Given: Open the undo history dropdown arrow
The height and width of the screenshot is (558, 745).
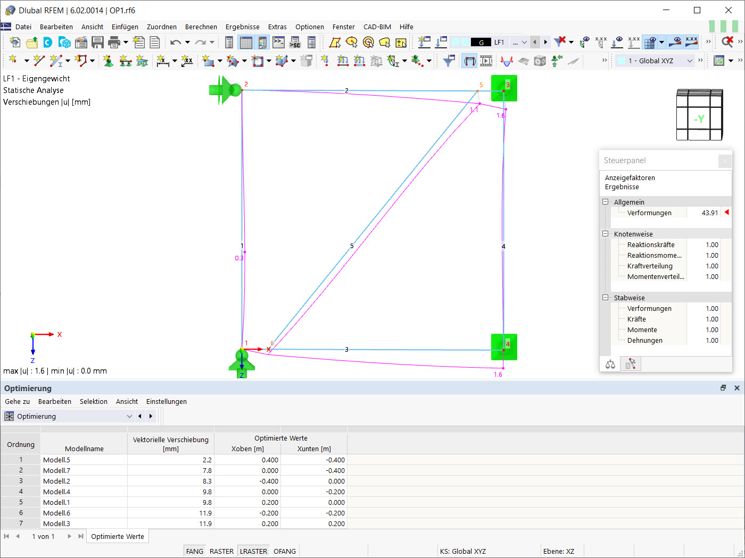Looking at the screenshot, I should 187,43.
